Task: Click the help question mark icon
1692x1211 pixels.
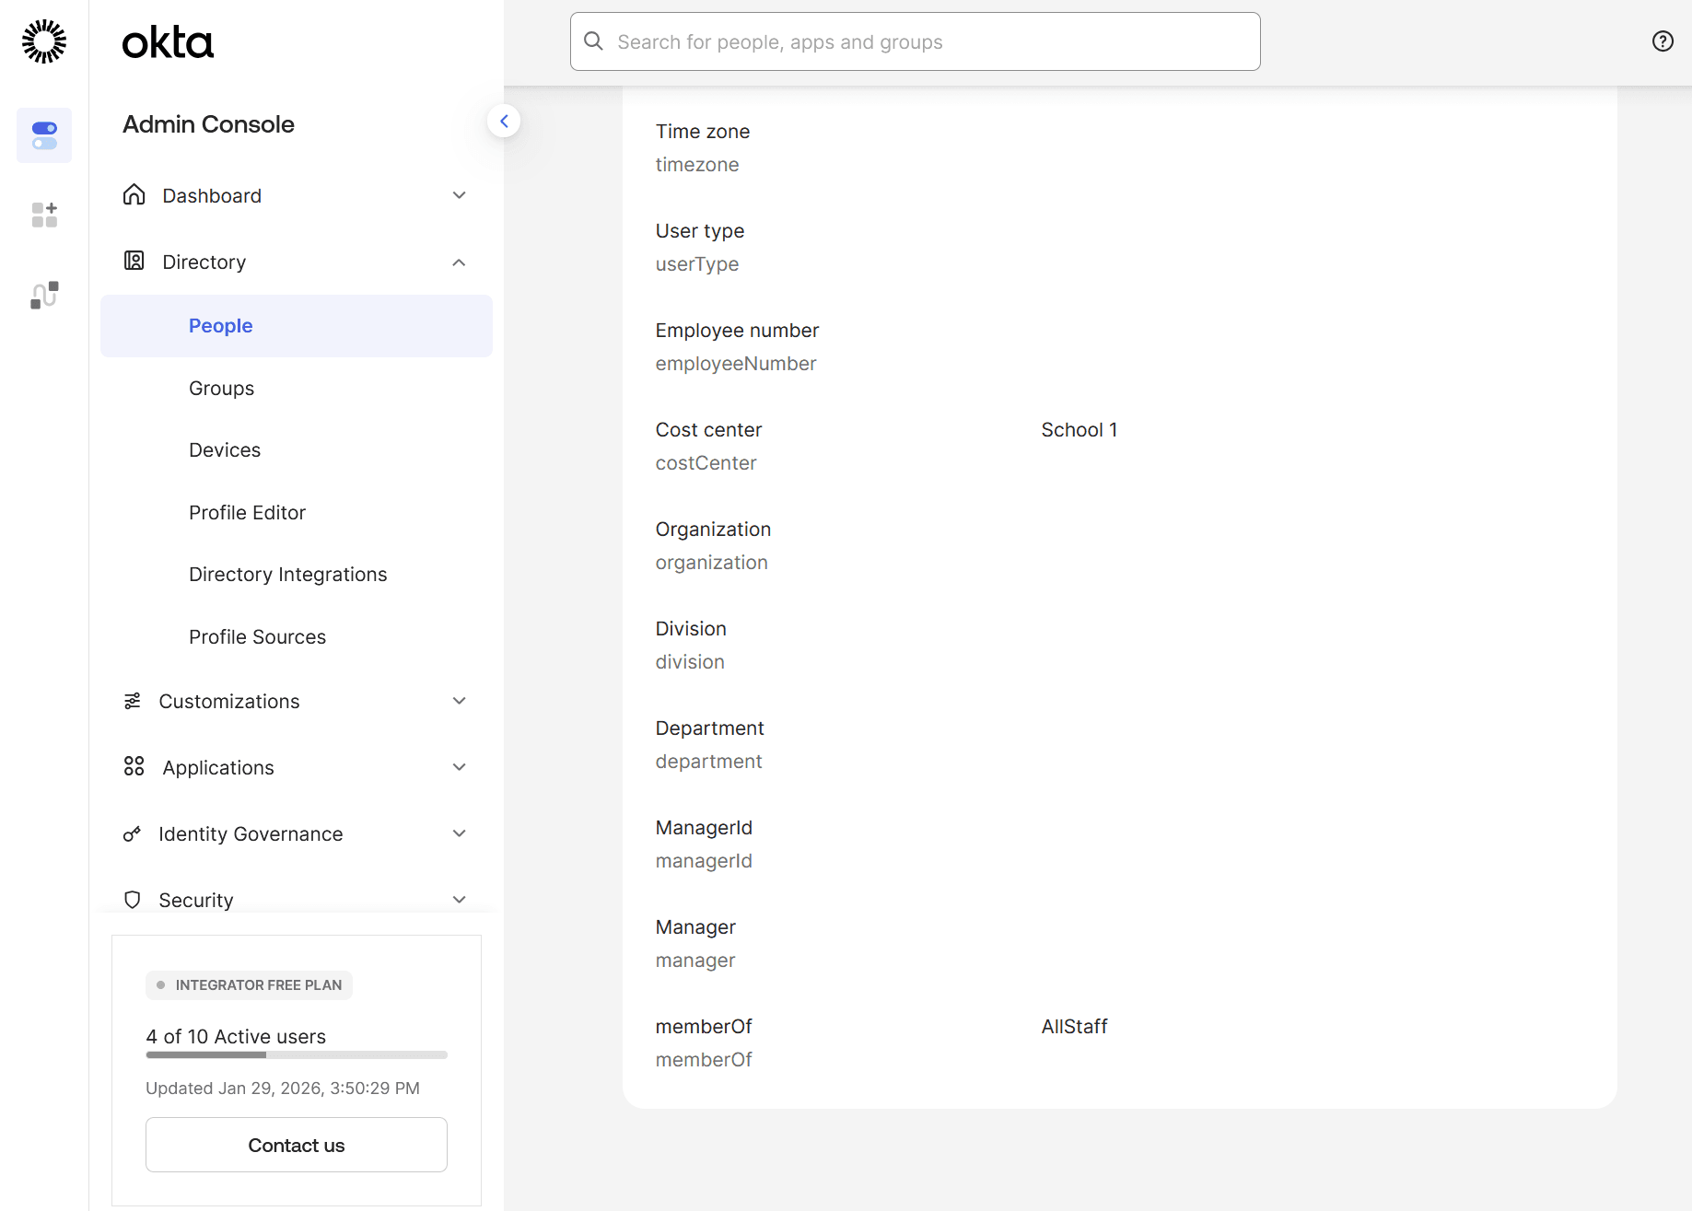Action: click(x=1663, y=41)
